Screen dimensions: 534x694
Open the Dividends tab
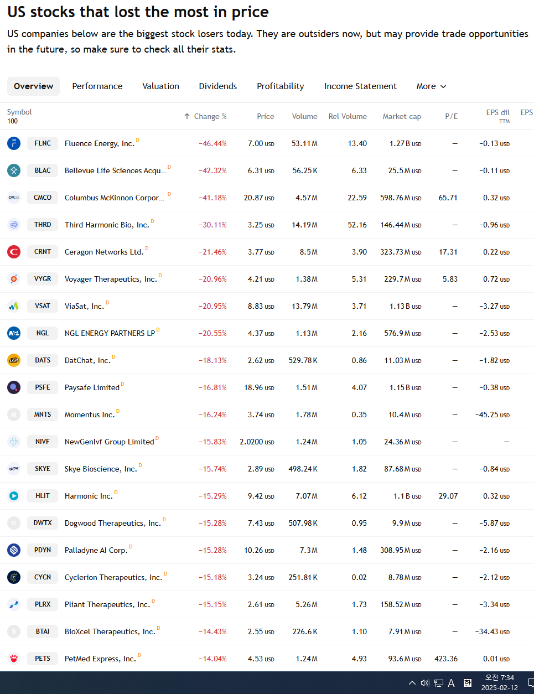click(x=218, y=86)
